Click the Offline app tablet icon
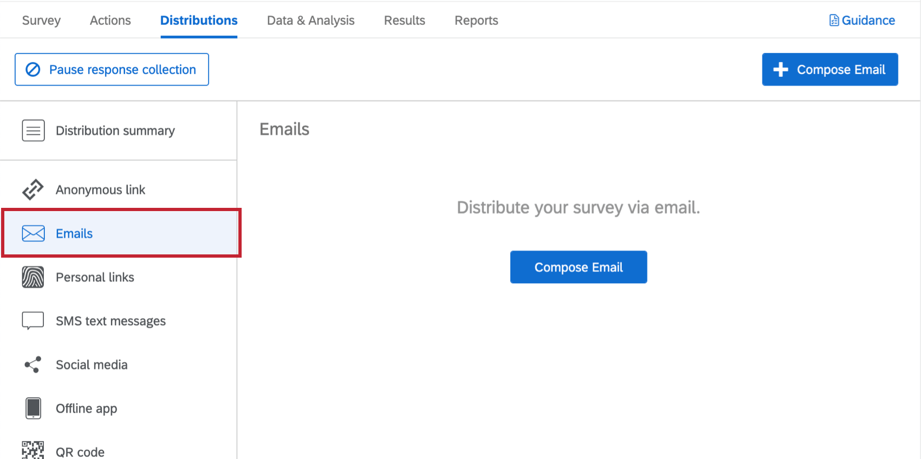The height and width of the screenshot is (459, 921). pos(33,408)
